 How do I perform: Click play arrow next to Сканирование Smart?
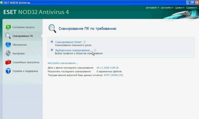click(x=52, y=42)
